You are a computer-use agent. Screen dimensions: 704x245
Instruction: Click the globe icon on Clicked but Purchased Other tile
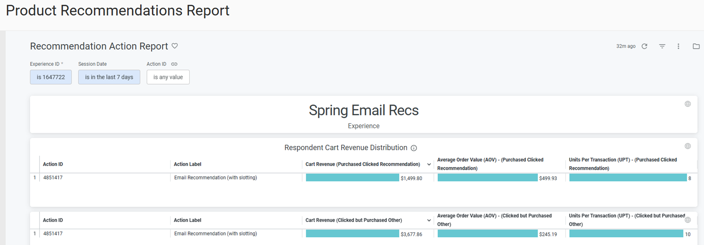point(688,220)
